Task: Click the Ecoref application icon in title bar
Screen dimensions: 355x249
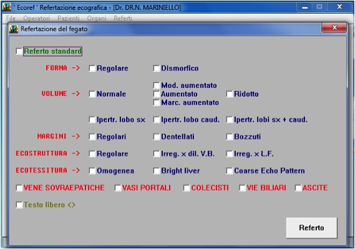Action: click(x=7, y=7)
